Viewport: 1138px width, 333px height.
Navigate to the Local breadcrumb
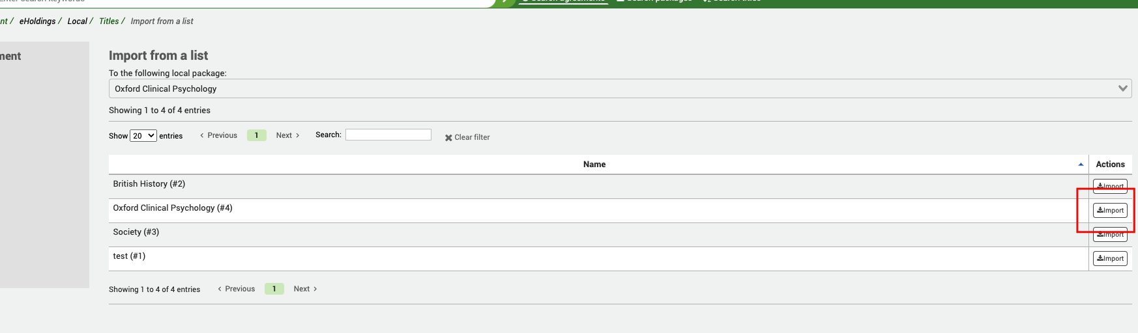tap(77, 21)
